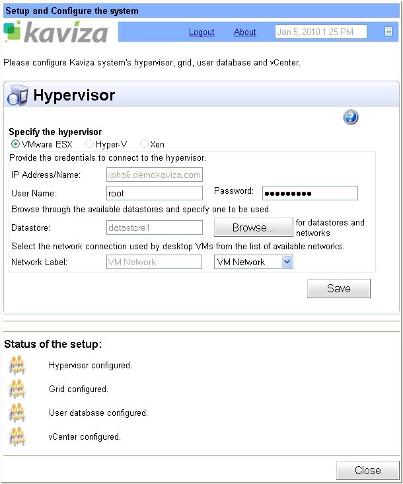Click the blue help question mark icon

point(351,117)
